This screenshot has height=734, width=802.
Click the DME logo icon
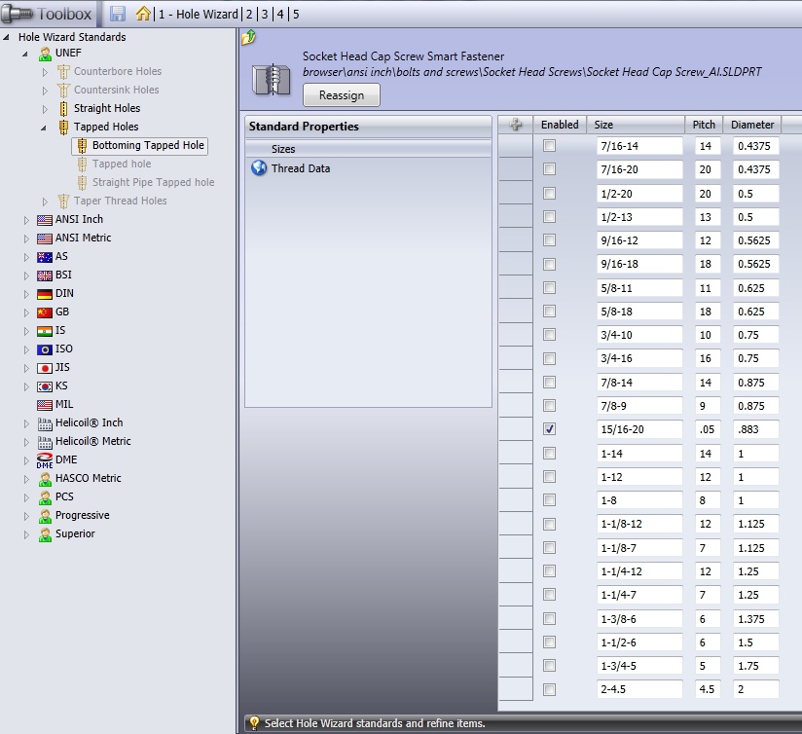point(45,460)
